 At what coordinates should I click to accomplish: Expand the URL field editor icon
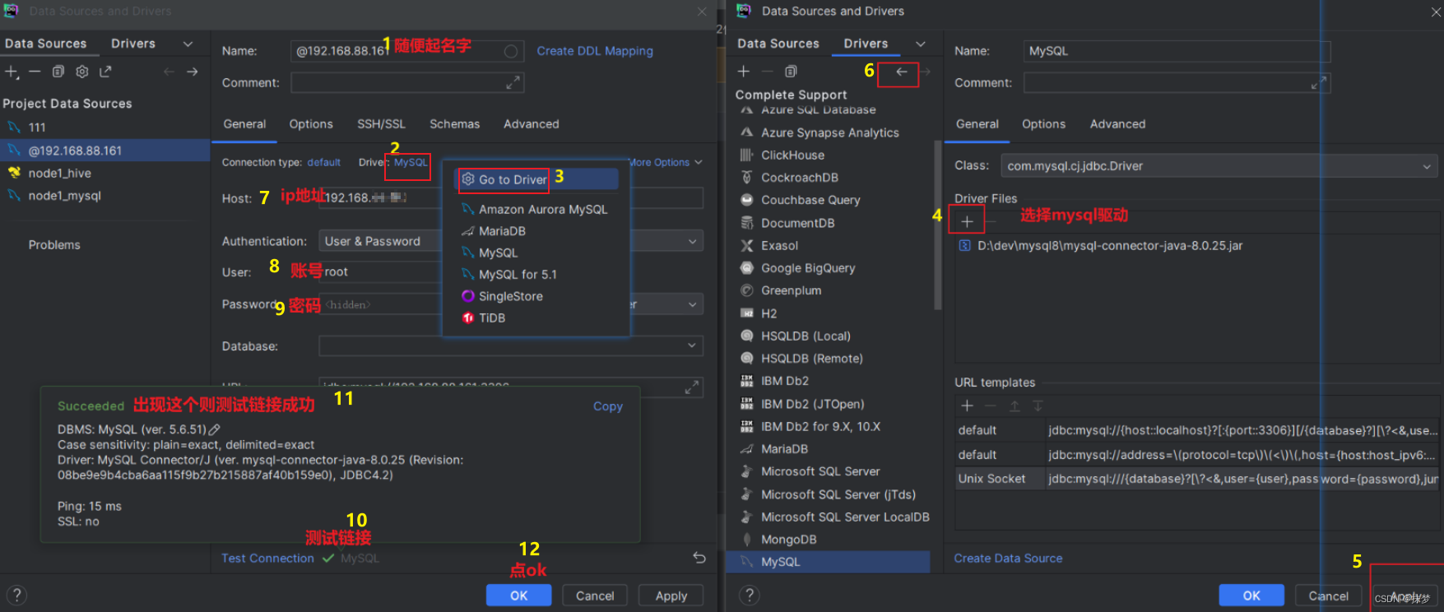691,387
